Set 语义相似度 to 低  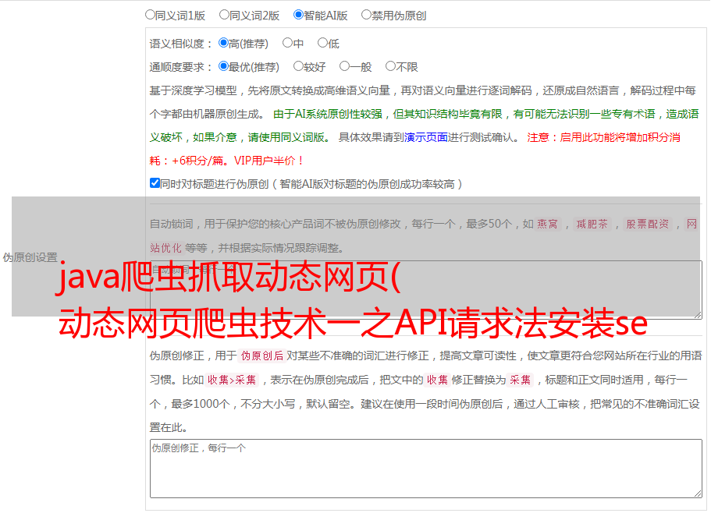(x=322, y=43)
